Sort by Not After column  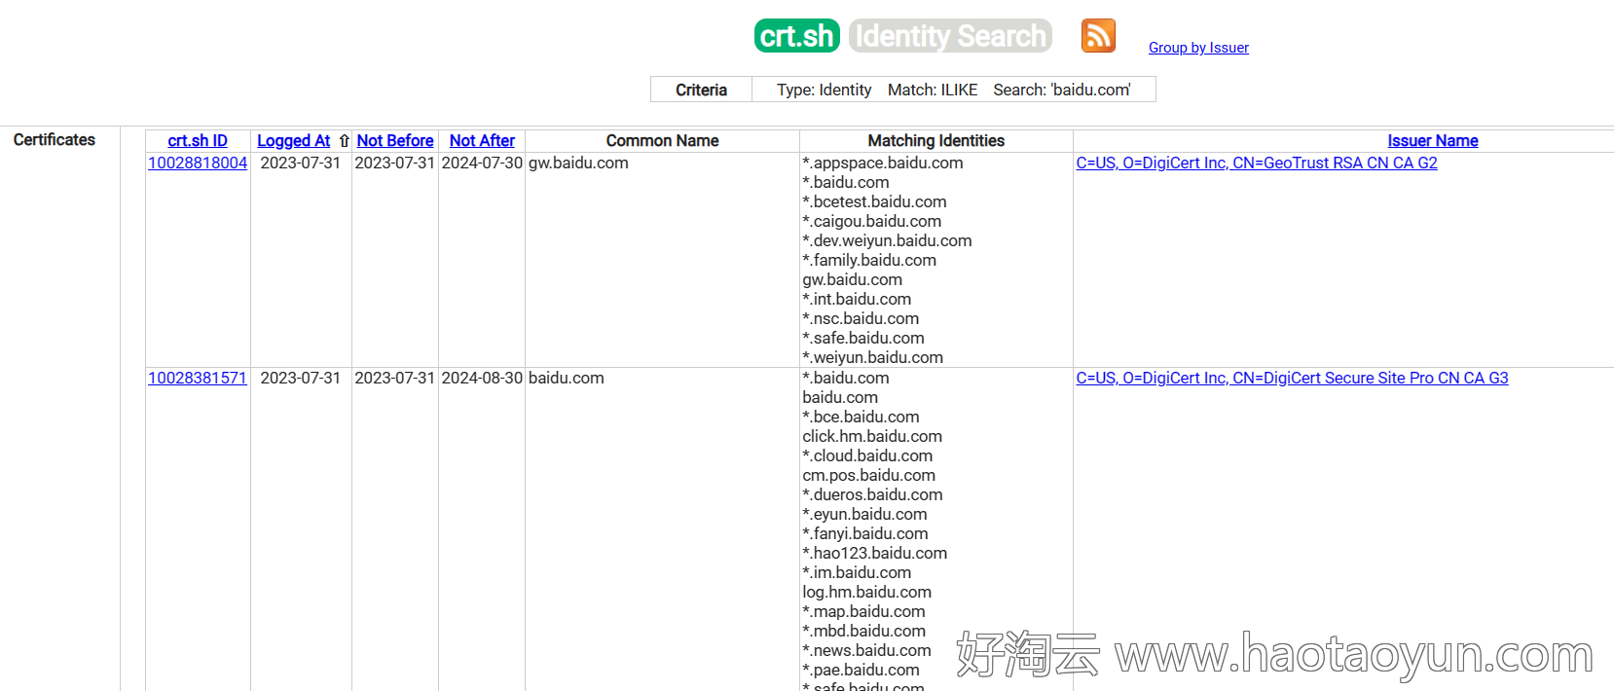click(482, 141)
